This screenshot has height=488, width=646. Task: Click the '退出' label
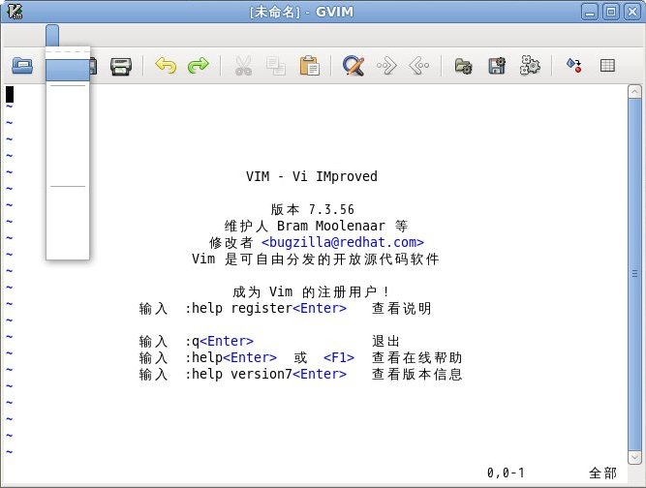pos(385,341)
